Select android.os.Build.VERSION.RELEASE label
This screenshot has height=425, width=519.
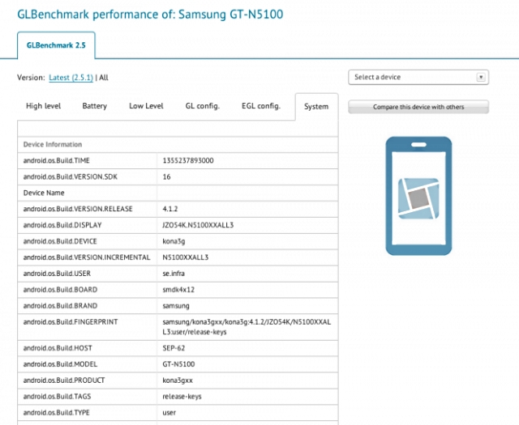tap(78, 209)
